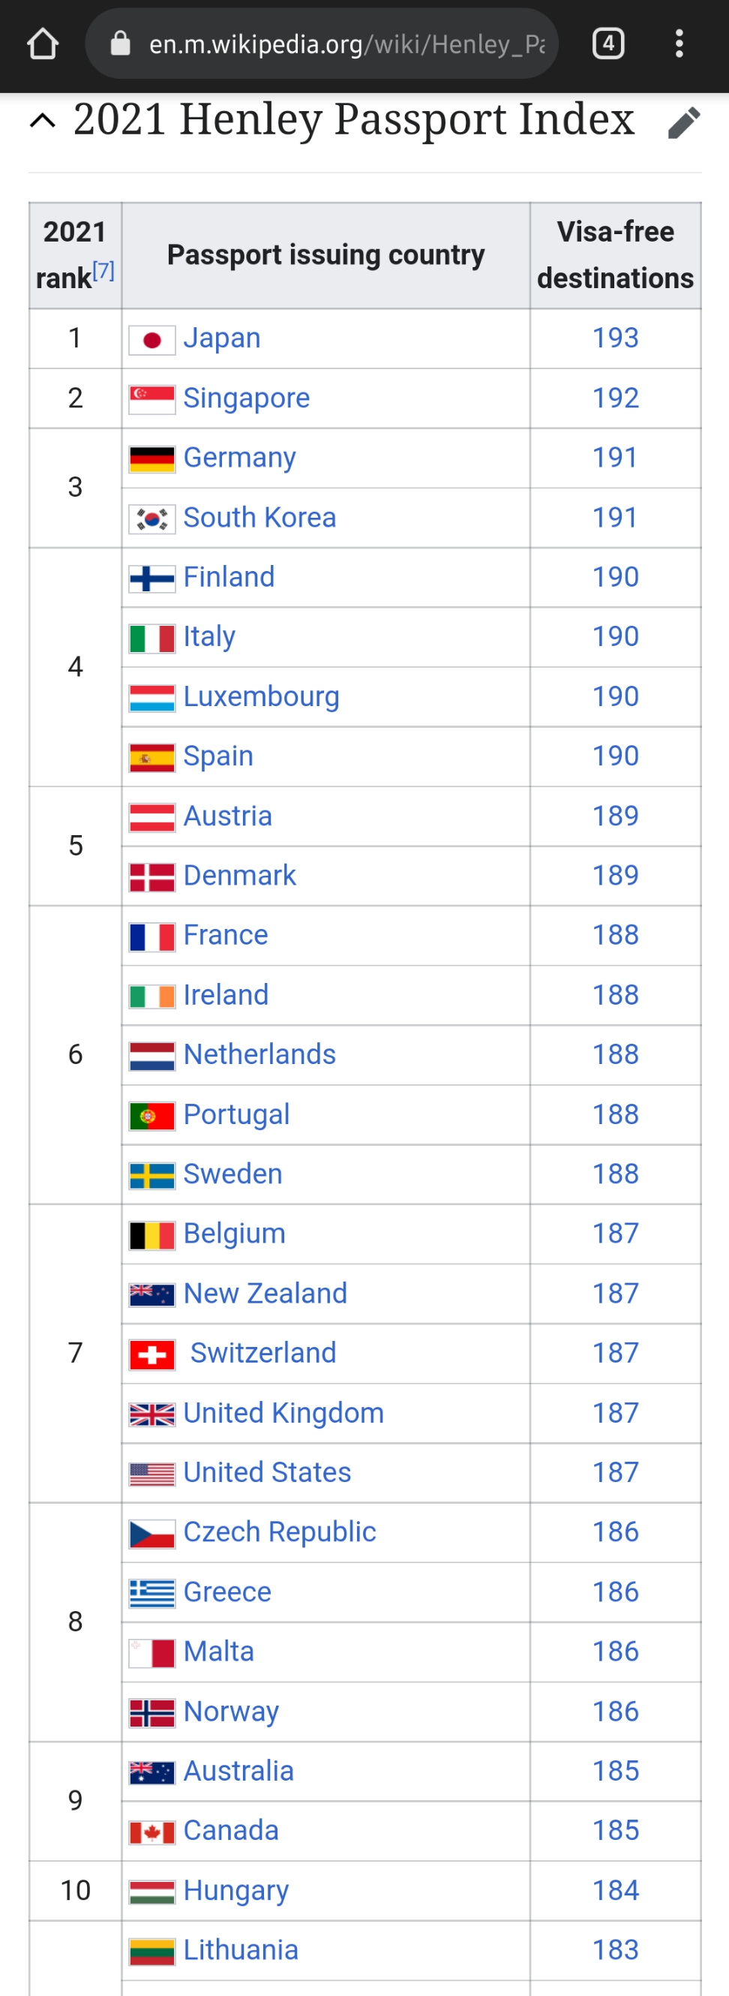This screenshot has width=729, height=1996.
Task: Click the pencil edit section icon
Action: (x=683, y=122)
